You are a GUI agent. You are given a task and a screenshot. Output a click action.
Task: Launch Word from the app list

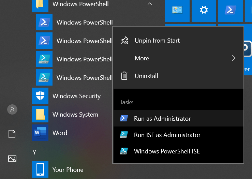[x=60, y=133]
